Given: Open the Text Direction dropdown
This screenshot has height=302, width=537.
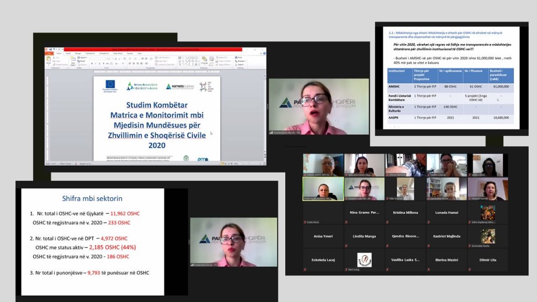Looking at the screenshot, I should coord(163,58).
